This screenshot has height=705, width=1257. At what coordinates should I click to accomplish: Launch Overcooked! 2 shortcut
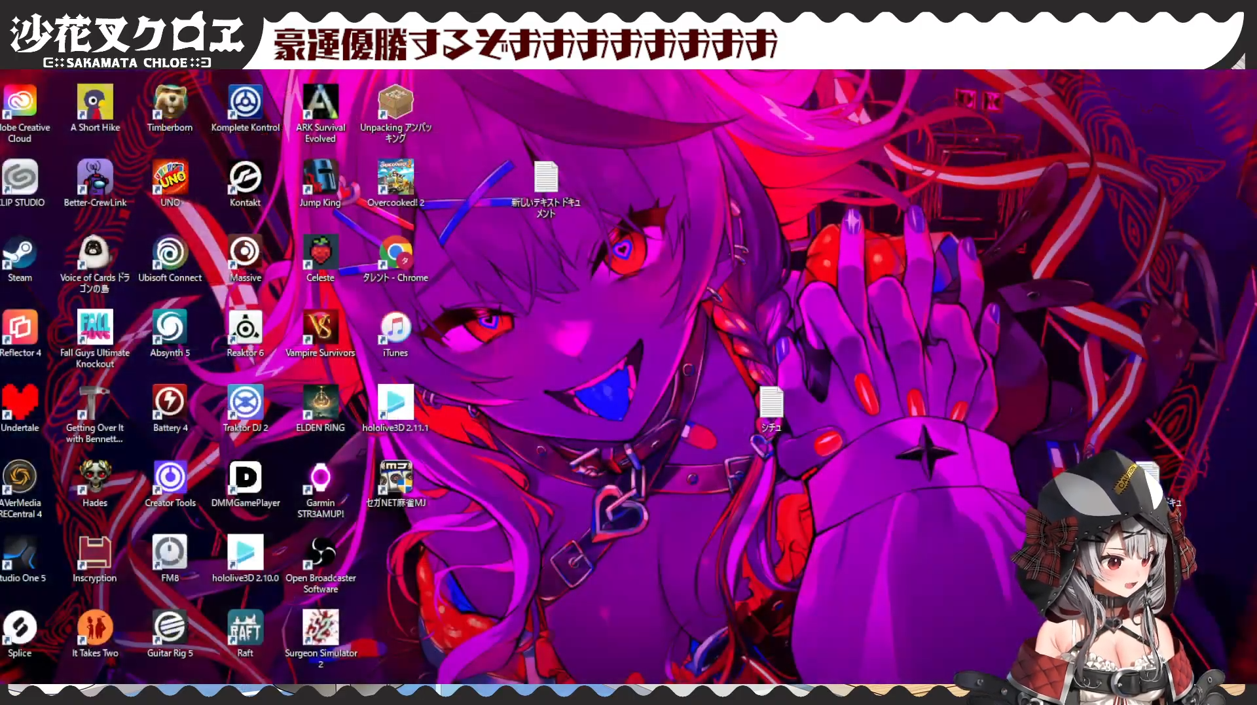point(395,177)
